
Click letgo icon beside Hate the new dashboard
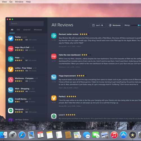coord(54,56)
